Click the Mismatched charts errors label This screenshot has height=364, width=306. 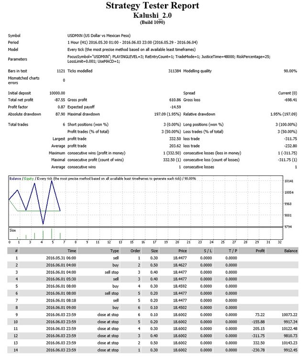[23, 80]
